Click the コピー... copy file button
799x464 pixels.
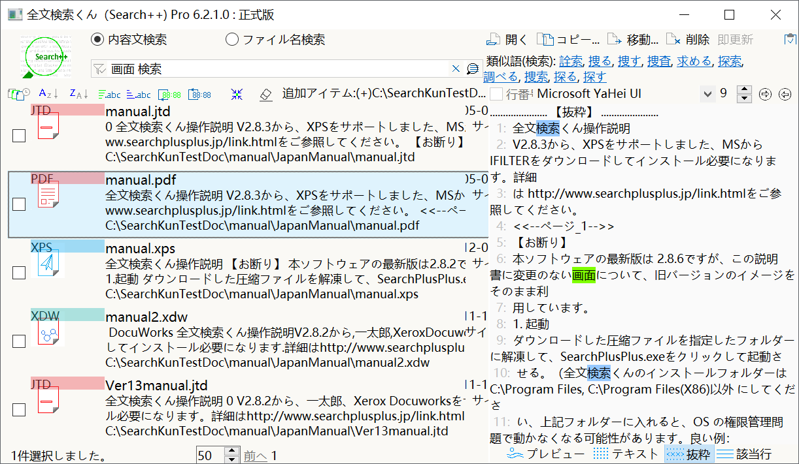tap(568, 39)
